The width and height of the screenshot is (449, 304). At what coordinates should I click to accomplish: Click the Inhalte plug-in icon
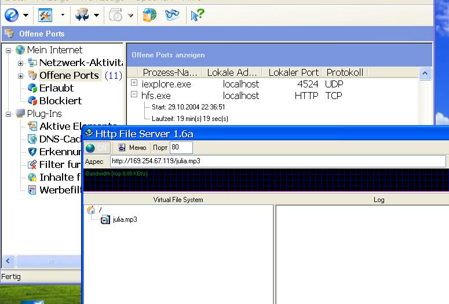32,177
